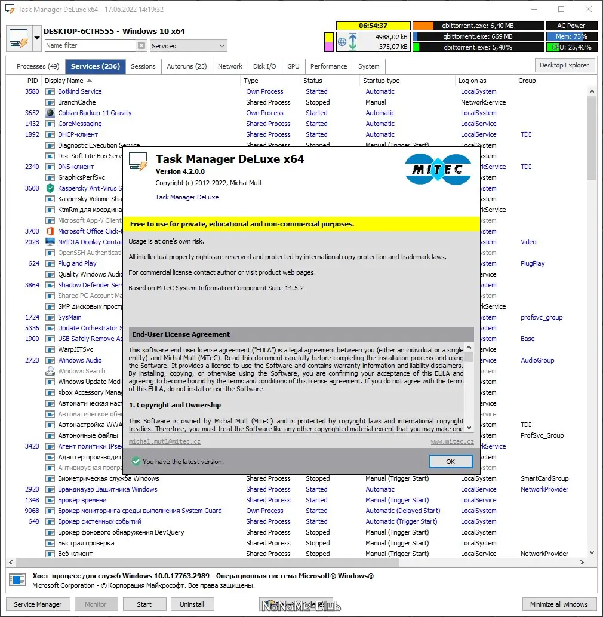This screenshot has width=603, height=617.
Task: Click into the Name filter field
Action: pyautogui.click(x=90, y=45)
